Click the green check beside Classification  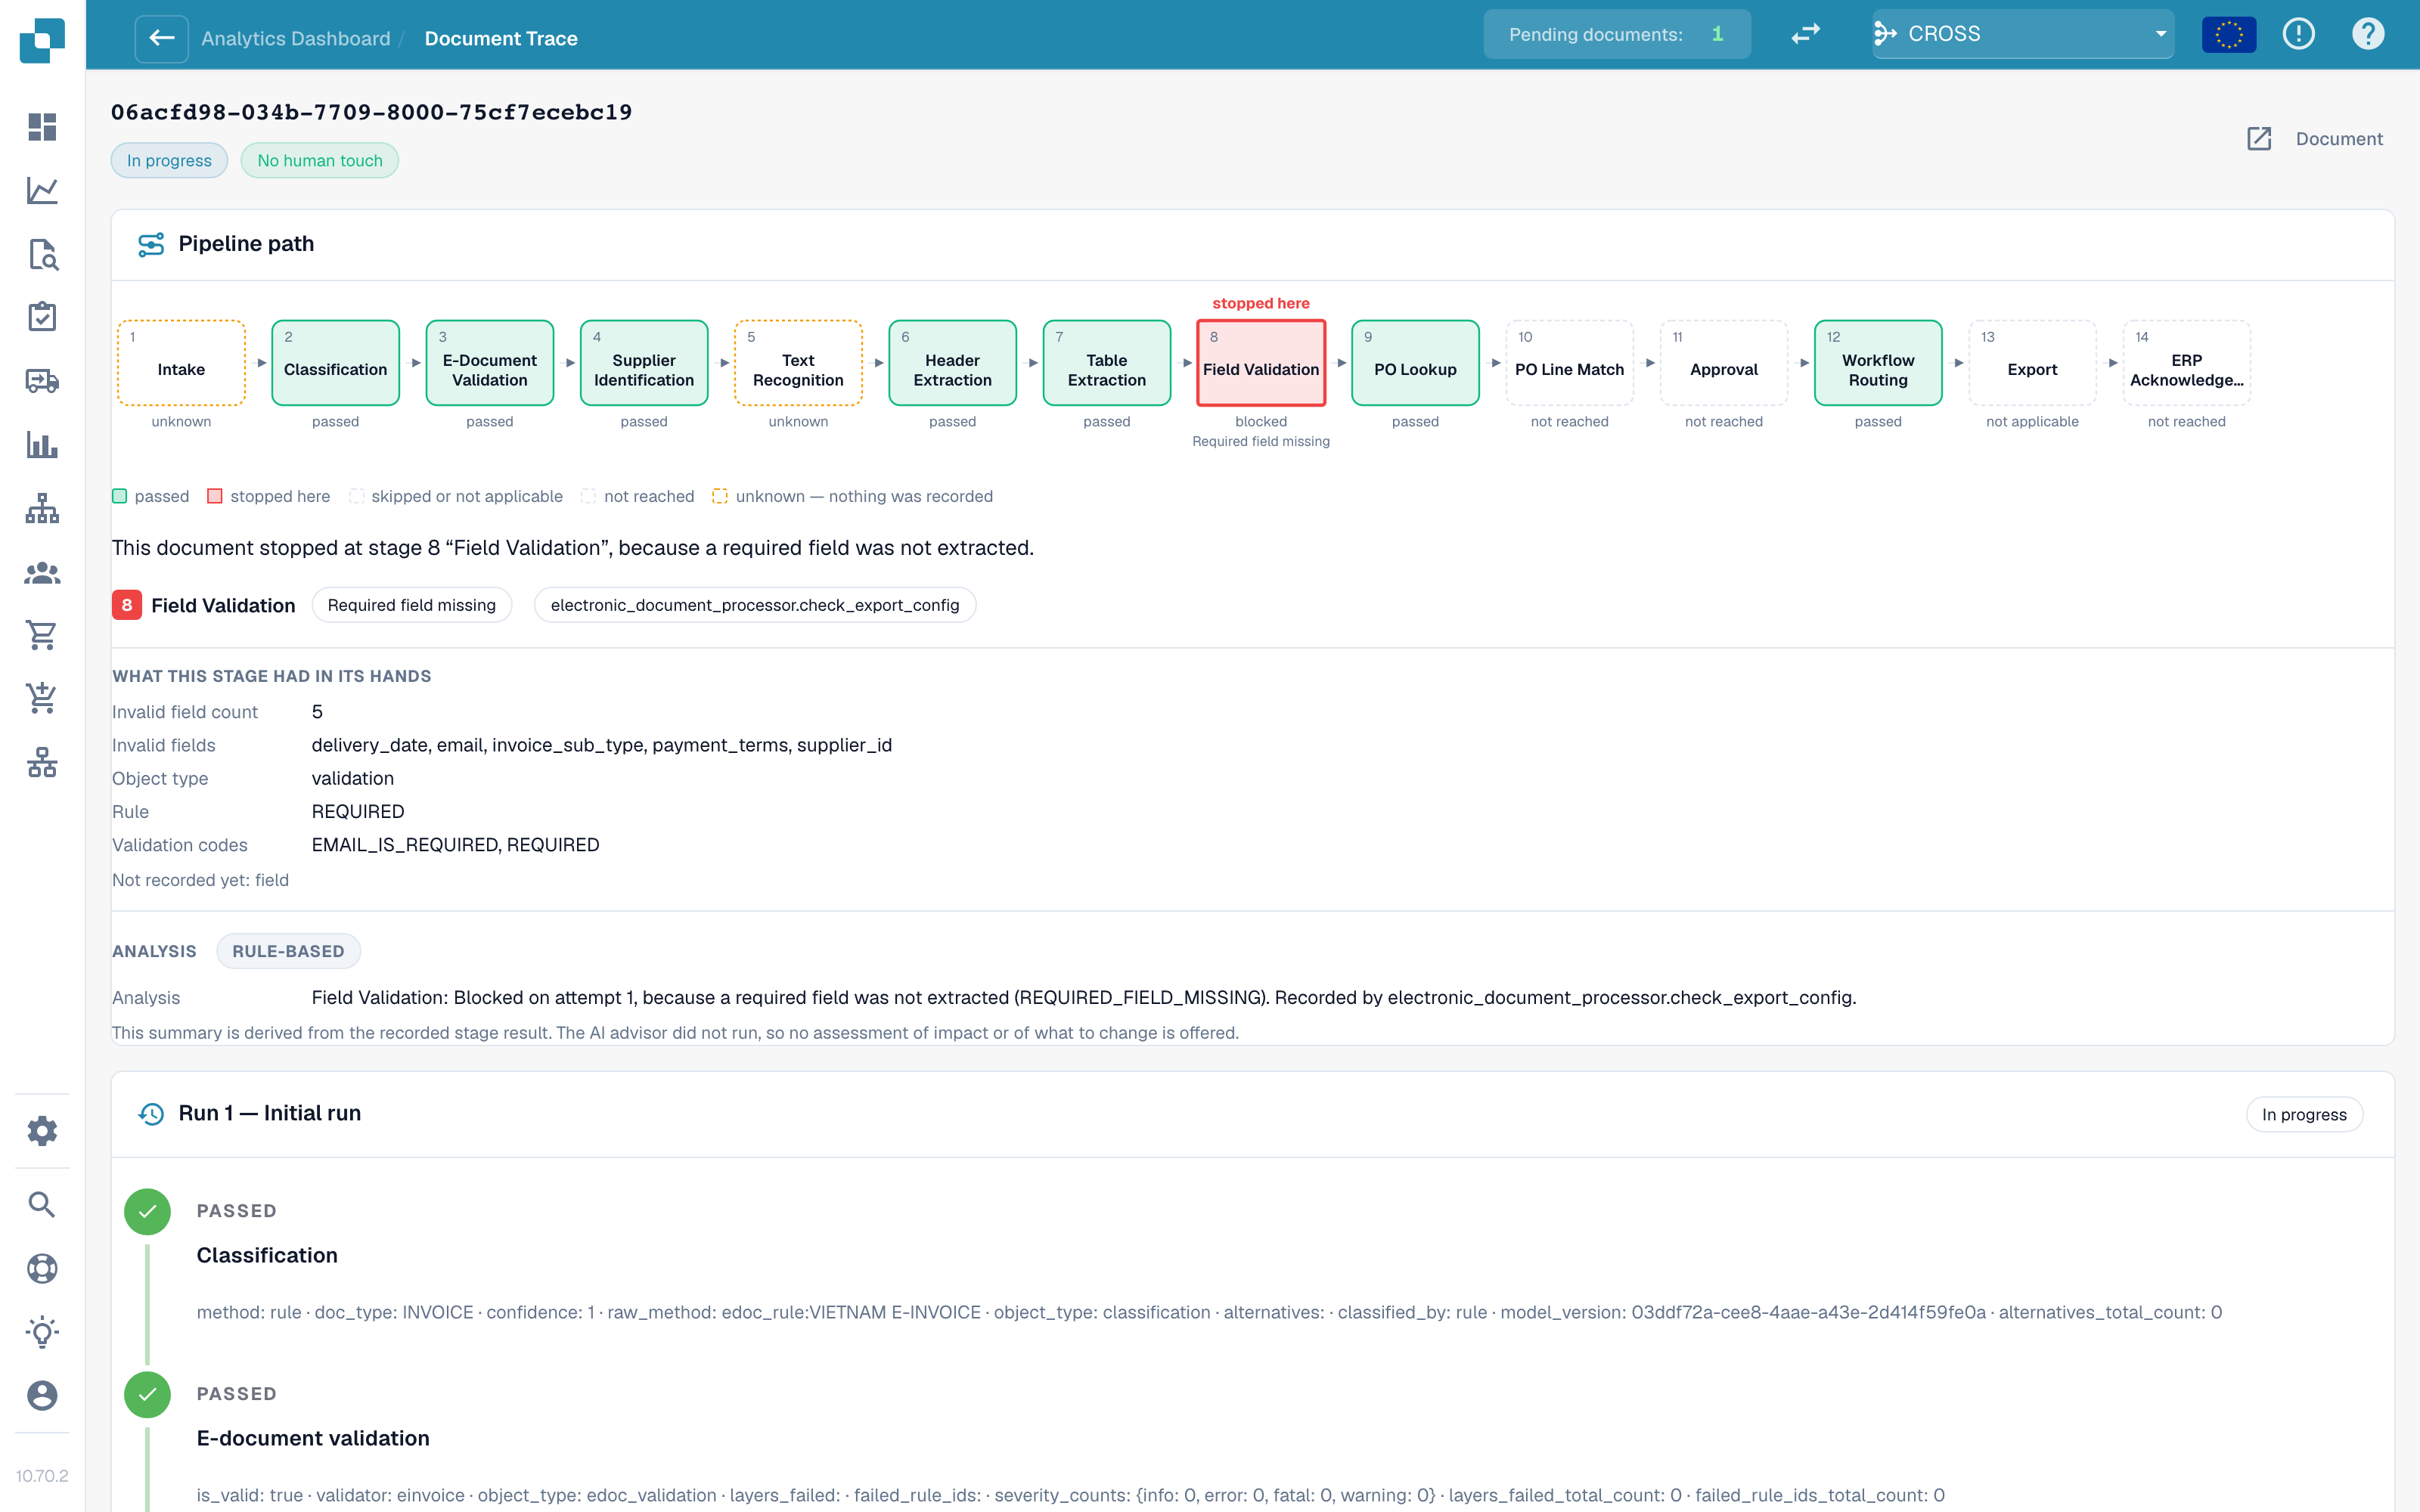[x=147, y=1211]
